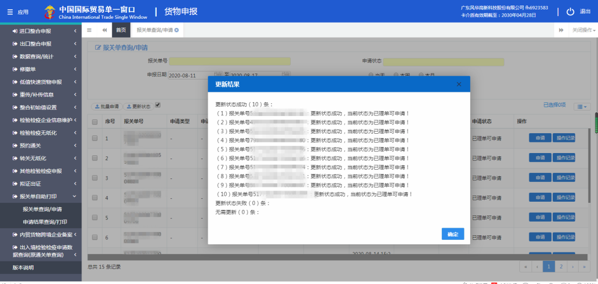Click 申请 button in row 6

pyautogui.click(x=540, y=237)
